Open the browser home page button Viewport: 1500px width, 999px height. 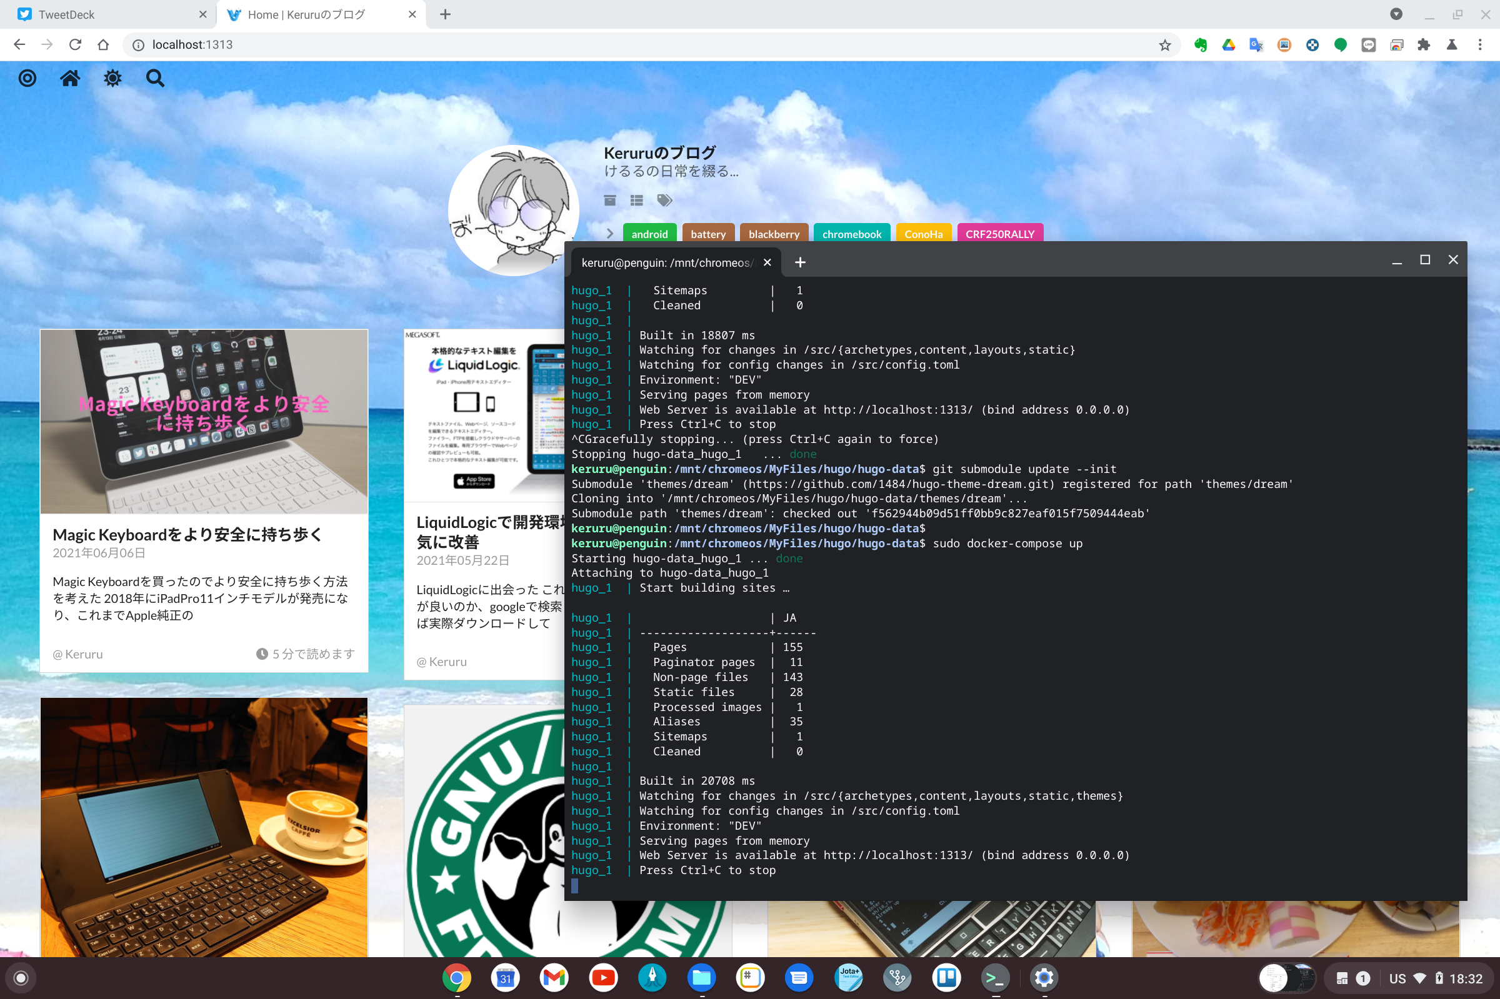[103, 44]
